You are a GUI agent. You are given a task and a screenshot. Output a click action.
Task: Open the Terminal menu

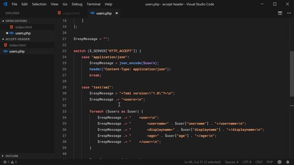pos(93,4)
